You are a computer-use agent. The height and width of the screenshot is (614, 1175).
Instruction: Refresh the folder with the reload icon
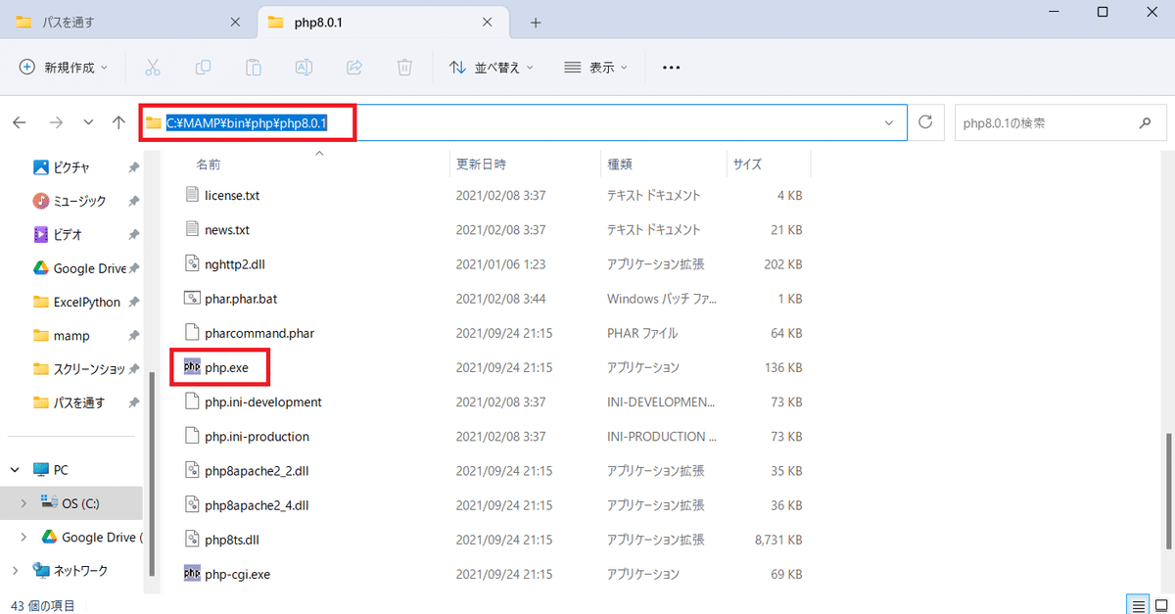pos(925,122)
